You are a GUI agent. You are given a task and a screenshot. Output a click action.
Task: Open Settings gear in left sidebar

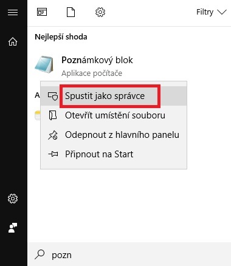pyautogui.click(x=13, y=199)
